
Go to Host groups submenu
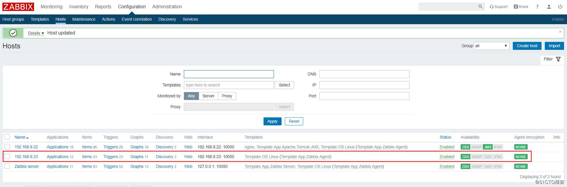[x=13, y=19]
